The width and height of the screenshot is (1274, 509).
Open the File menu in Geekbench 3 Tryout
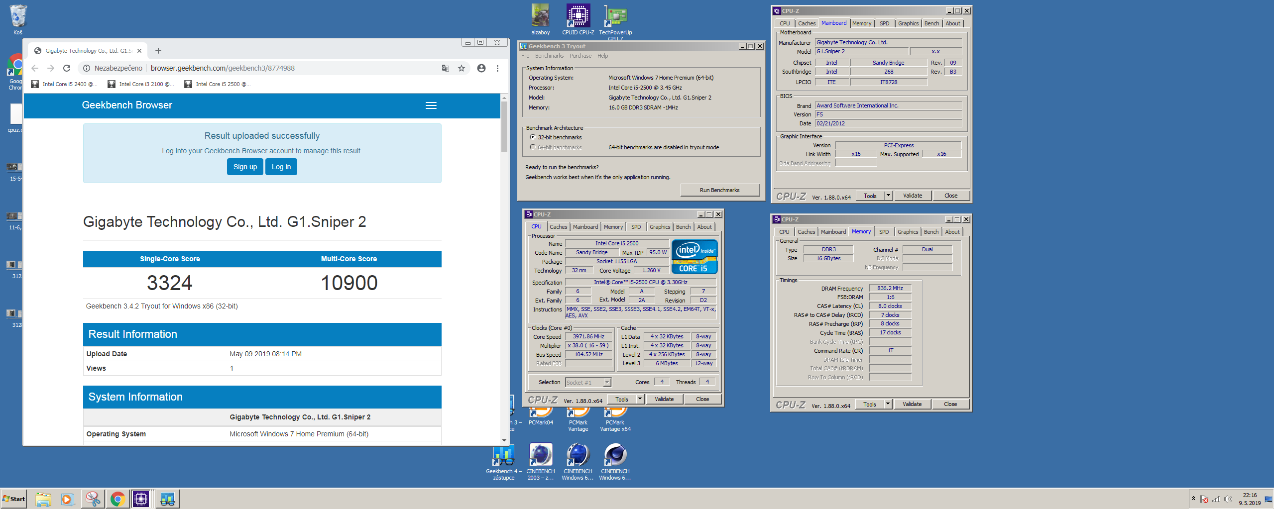(x=525, y=56)
